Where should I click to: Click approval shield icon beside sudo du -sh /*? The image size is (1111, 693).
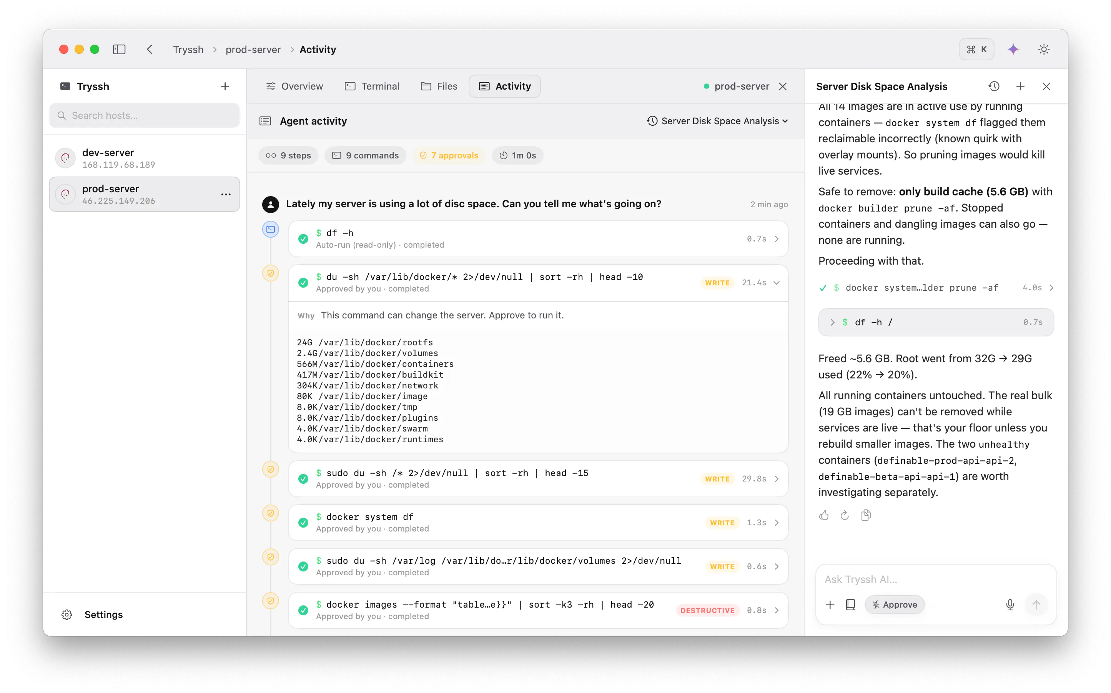270,469
